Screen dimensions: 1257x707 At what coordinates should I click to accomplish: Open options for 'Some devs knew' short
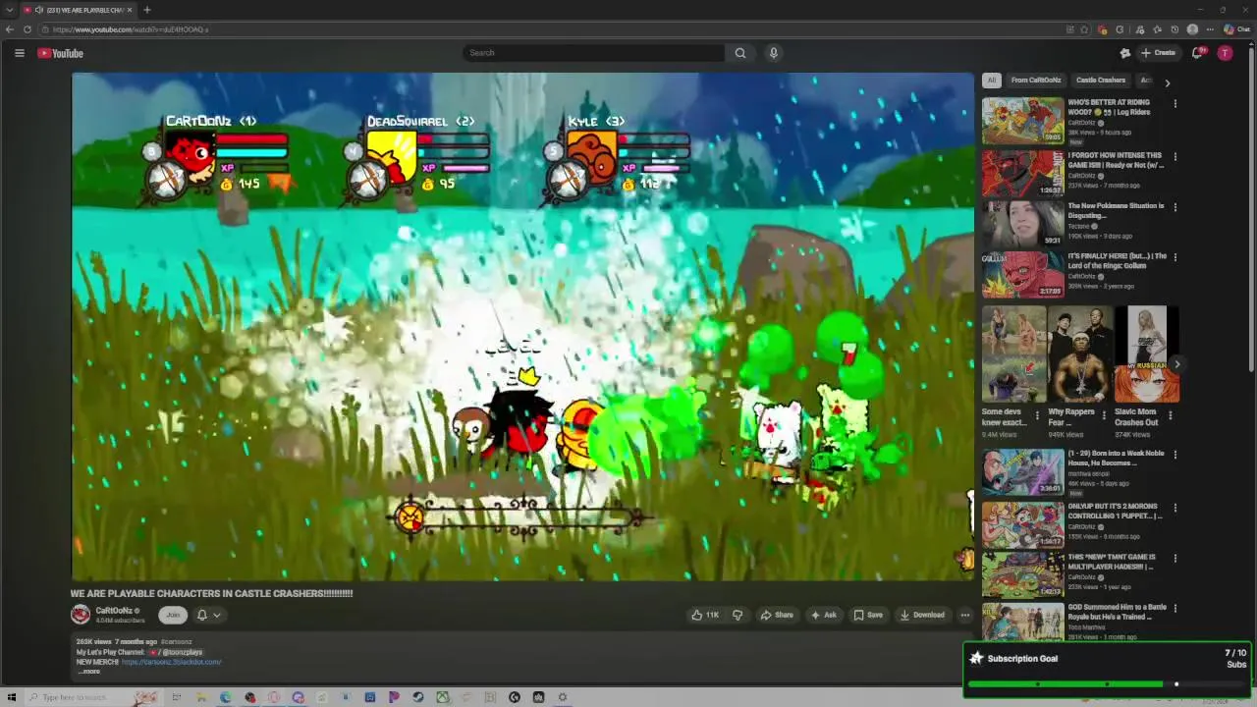click(x=1037, y=415)
